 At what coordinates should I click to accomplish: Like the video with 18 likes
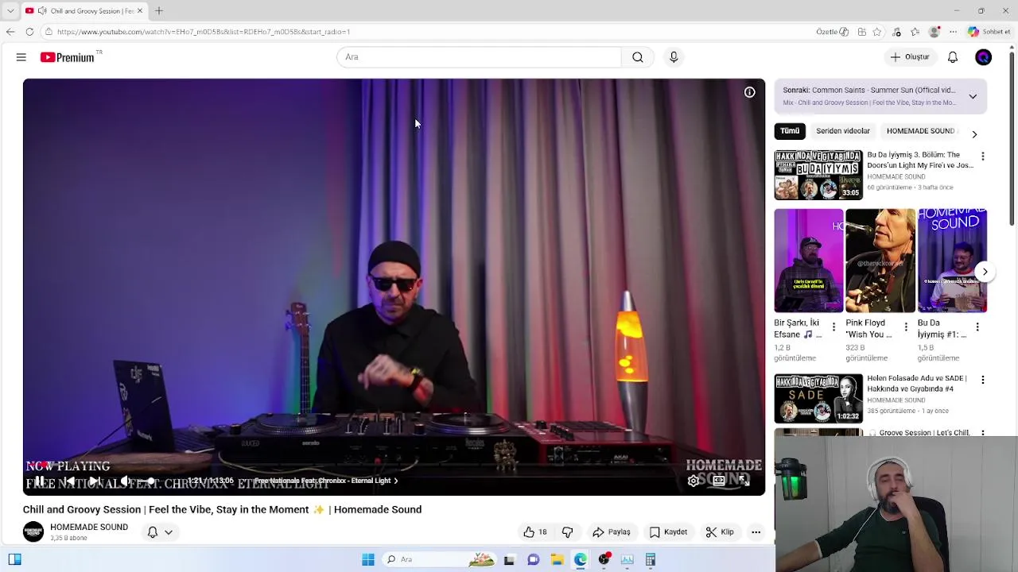(535, 532)
